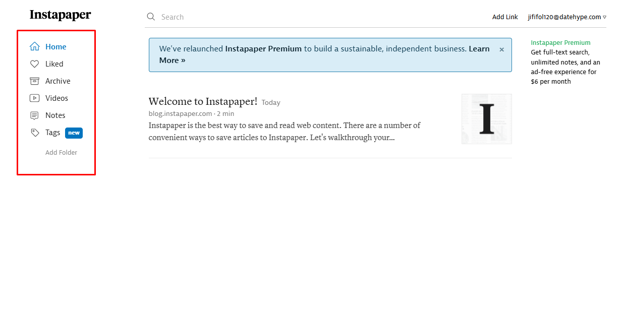Dismiss the Premium relaunch banner

point(501,49)
